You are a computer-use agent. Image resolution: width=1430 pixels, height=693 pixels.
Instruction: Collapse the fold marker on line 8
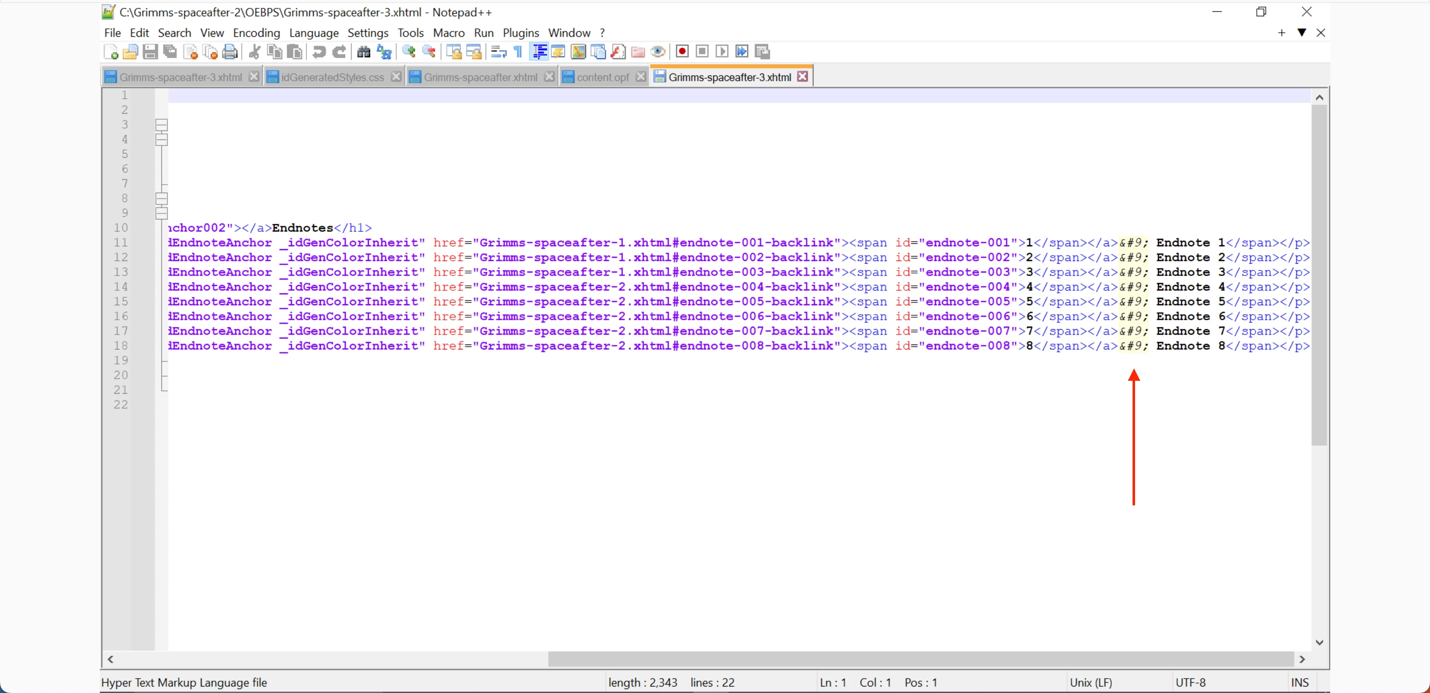(x=161, y=198)
